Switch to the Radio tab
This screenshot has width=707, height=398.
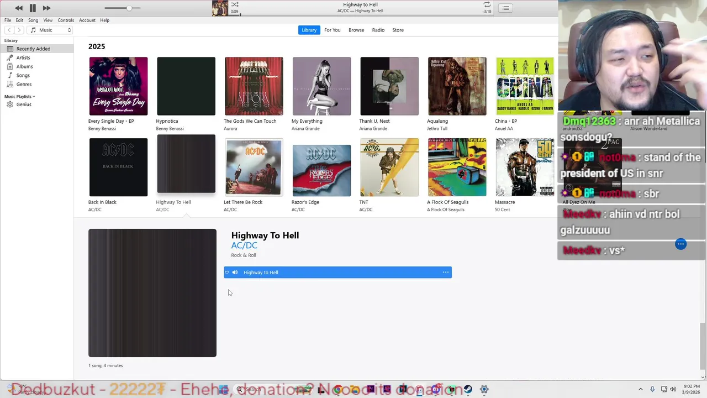coord(378,30)
